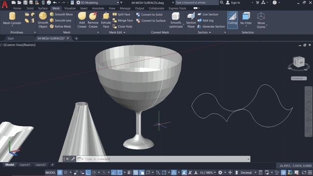
Task: Switch to the Start file tab
Action: point(11,38)
